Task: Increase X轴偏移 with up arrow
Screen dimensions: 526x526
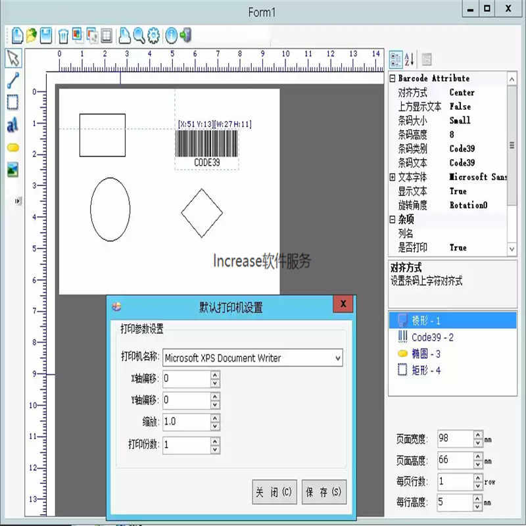Action: [215, 375]
